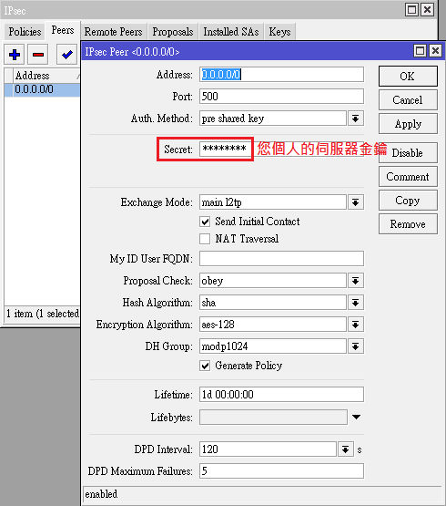Select the 0.0.0.0/0 row in peers list
Image resolution: width=446 pixels, height=506 pixels.
point(42,89)
